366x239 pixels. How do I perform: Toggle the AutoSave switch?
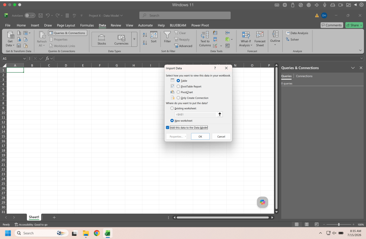point(30,15)
